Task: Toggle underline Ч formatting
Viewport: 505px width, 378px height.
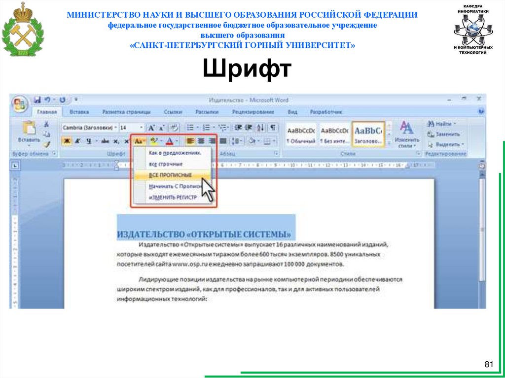Action: (x=88, y=141)
